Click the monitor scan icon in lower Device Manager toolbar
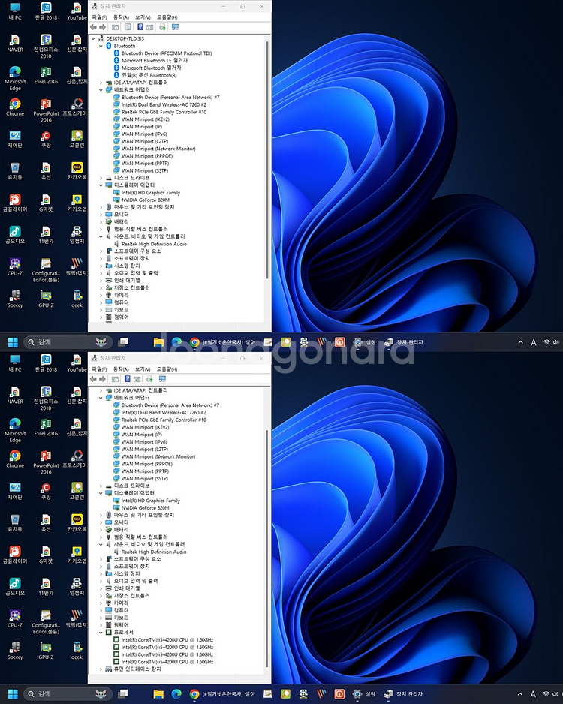Screen dimensions: 563x704 [163, 379]
